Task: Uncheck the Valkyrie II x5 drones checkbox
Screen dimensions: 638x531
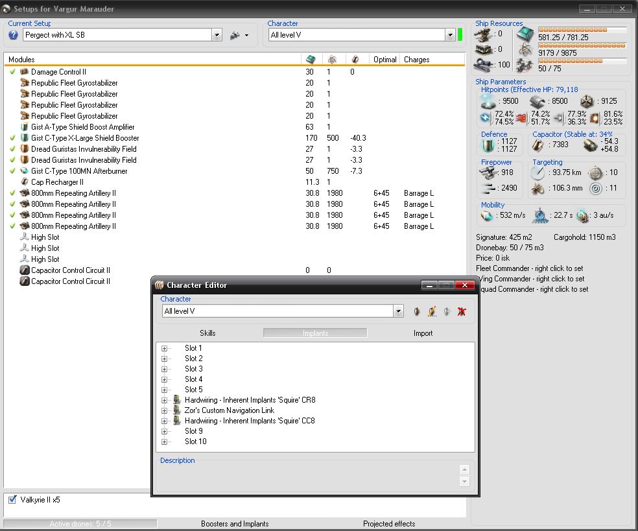Action: tap(12, 500)
